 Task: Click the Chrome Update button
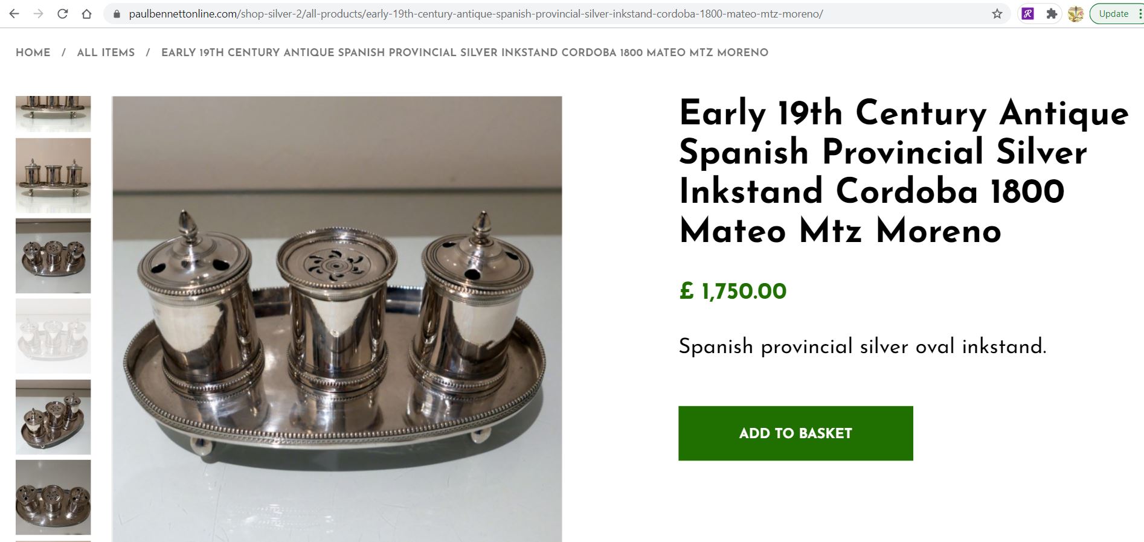1113,13
